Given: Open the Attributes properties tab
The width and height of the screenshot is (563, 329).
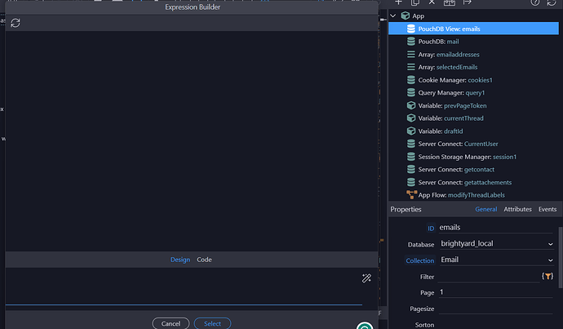Looking at the screenshot, I should 517,210.
